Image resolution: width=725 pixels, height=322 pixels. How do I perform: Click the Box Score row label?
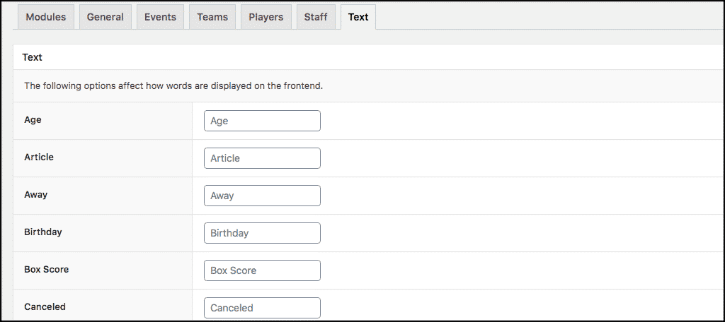pos(47,270)
